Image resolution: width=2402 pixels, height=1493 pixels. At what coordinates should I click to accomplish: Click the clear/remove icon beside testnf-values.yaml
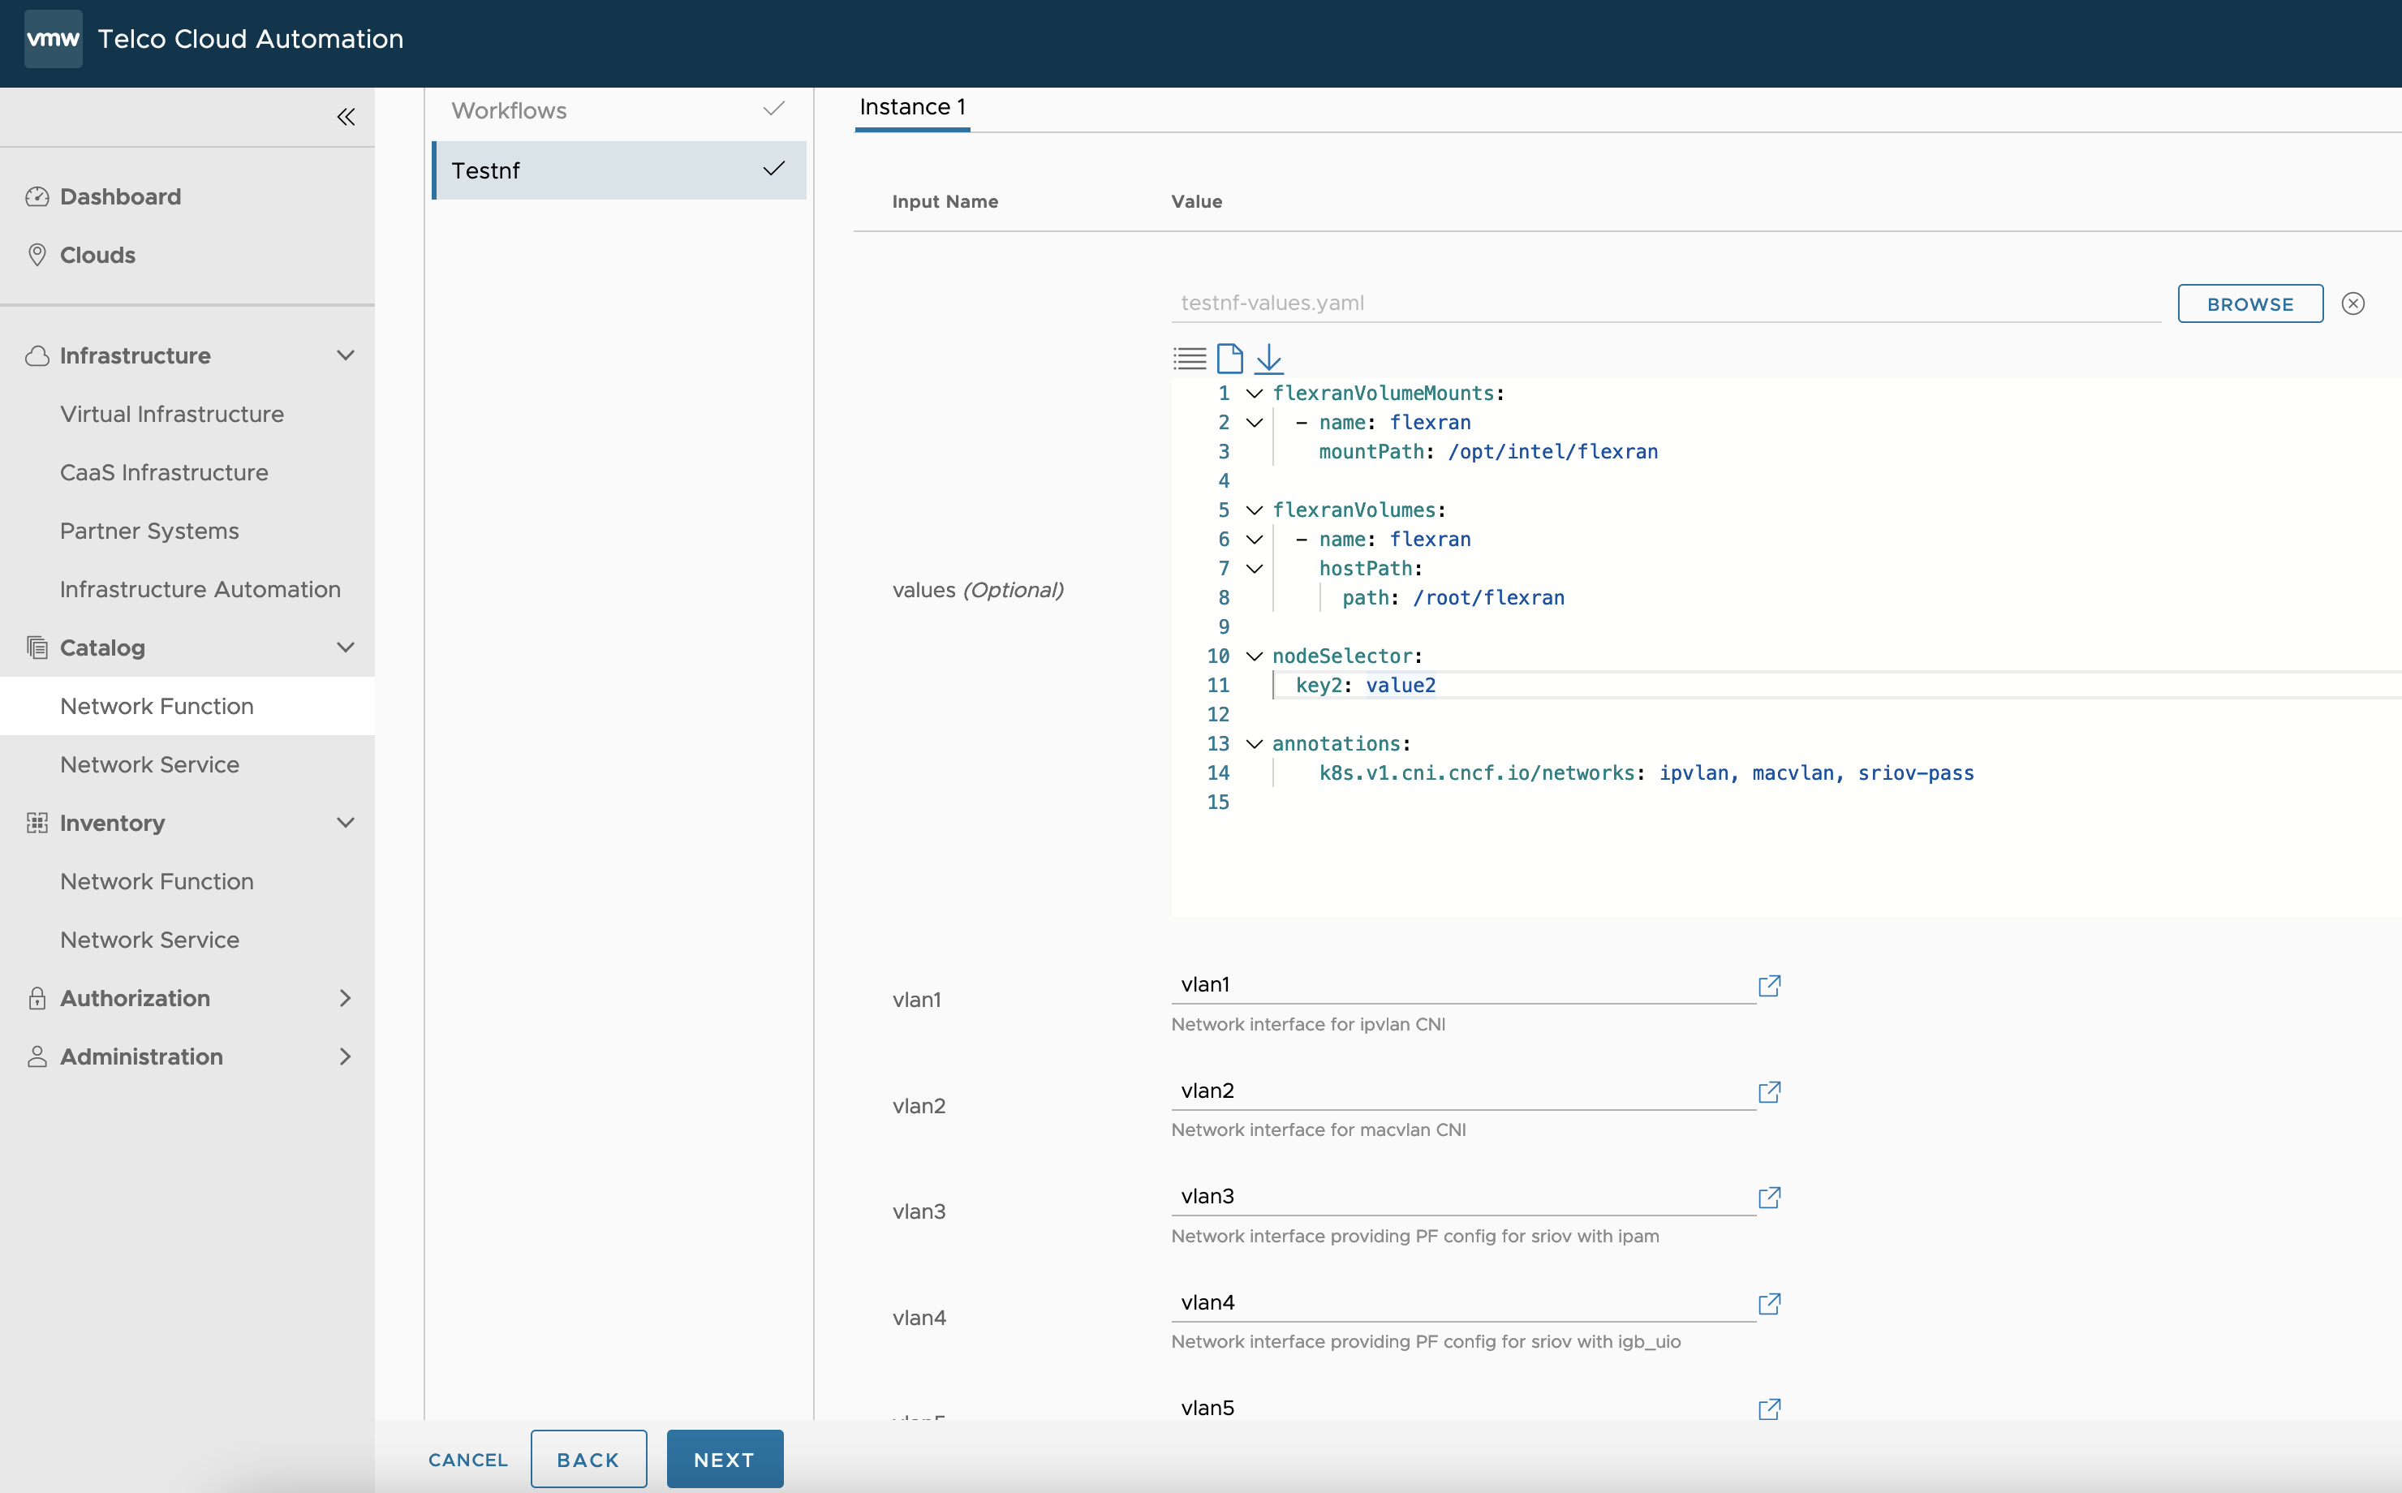(x=2354, y=303)
